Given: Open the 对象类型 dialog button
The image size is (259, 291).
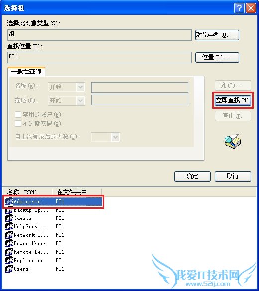Looking at the screenshot, I should pos(217,35).
